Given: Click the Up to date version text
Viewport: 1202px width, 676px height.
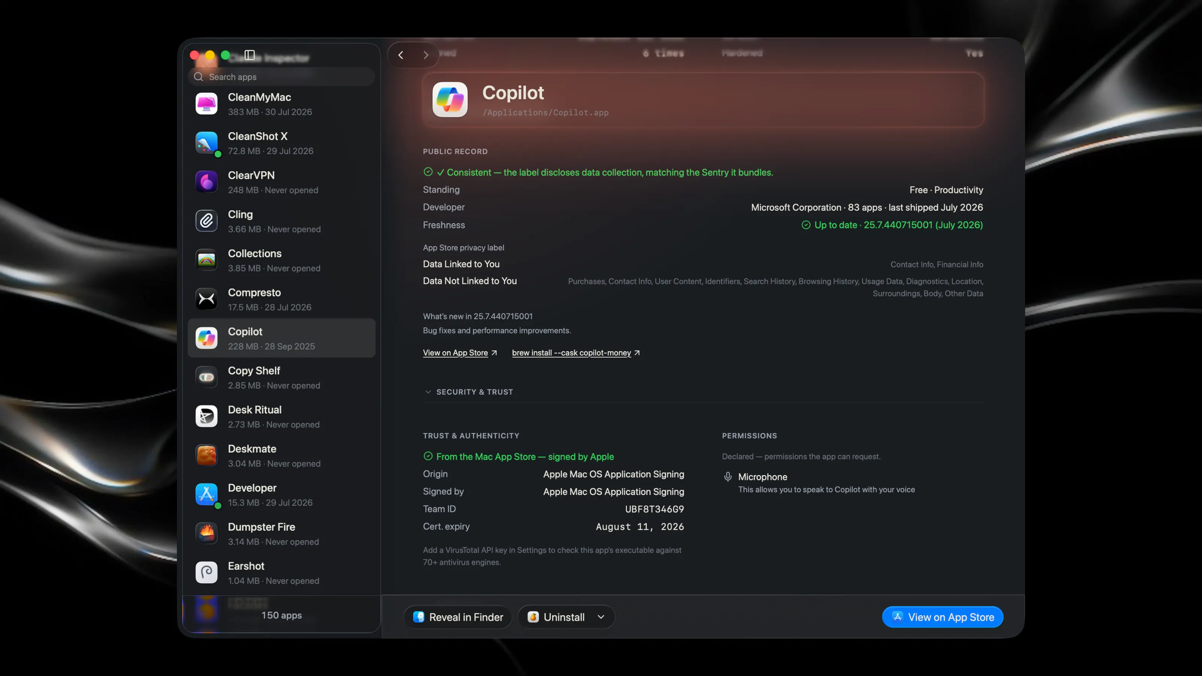Looking at the screenshot, I should 898,225.
